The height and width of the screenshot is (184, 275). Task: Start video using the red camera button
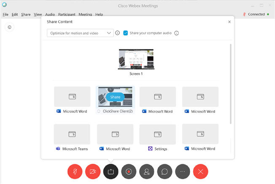(x=92, y=171)
